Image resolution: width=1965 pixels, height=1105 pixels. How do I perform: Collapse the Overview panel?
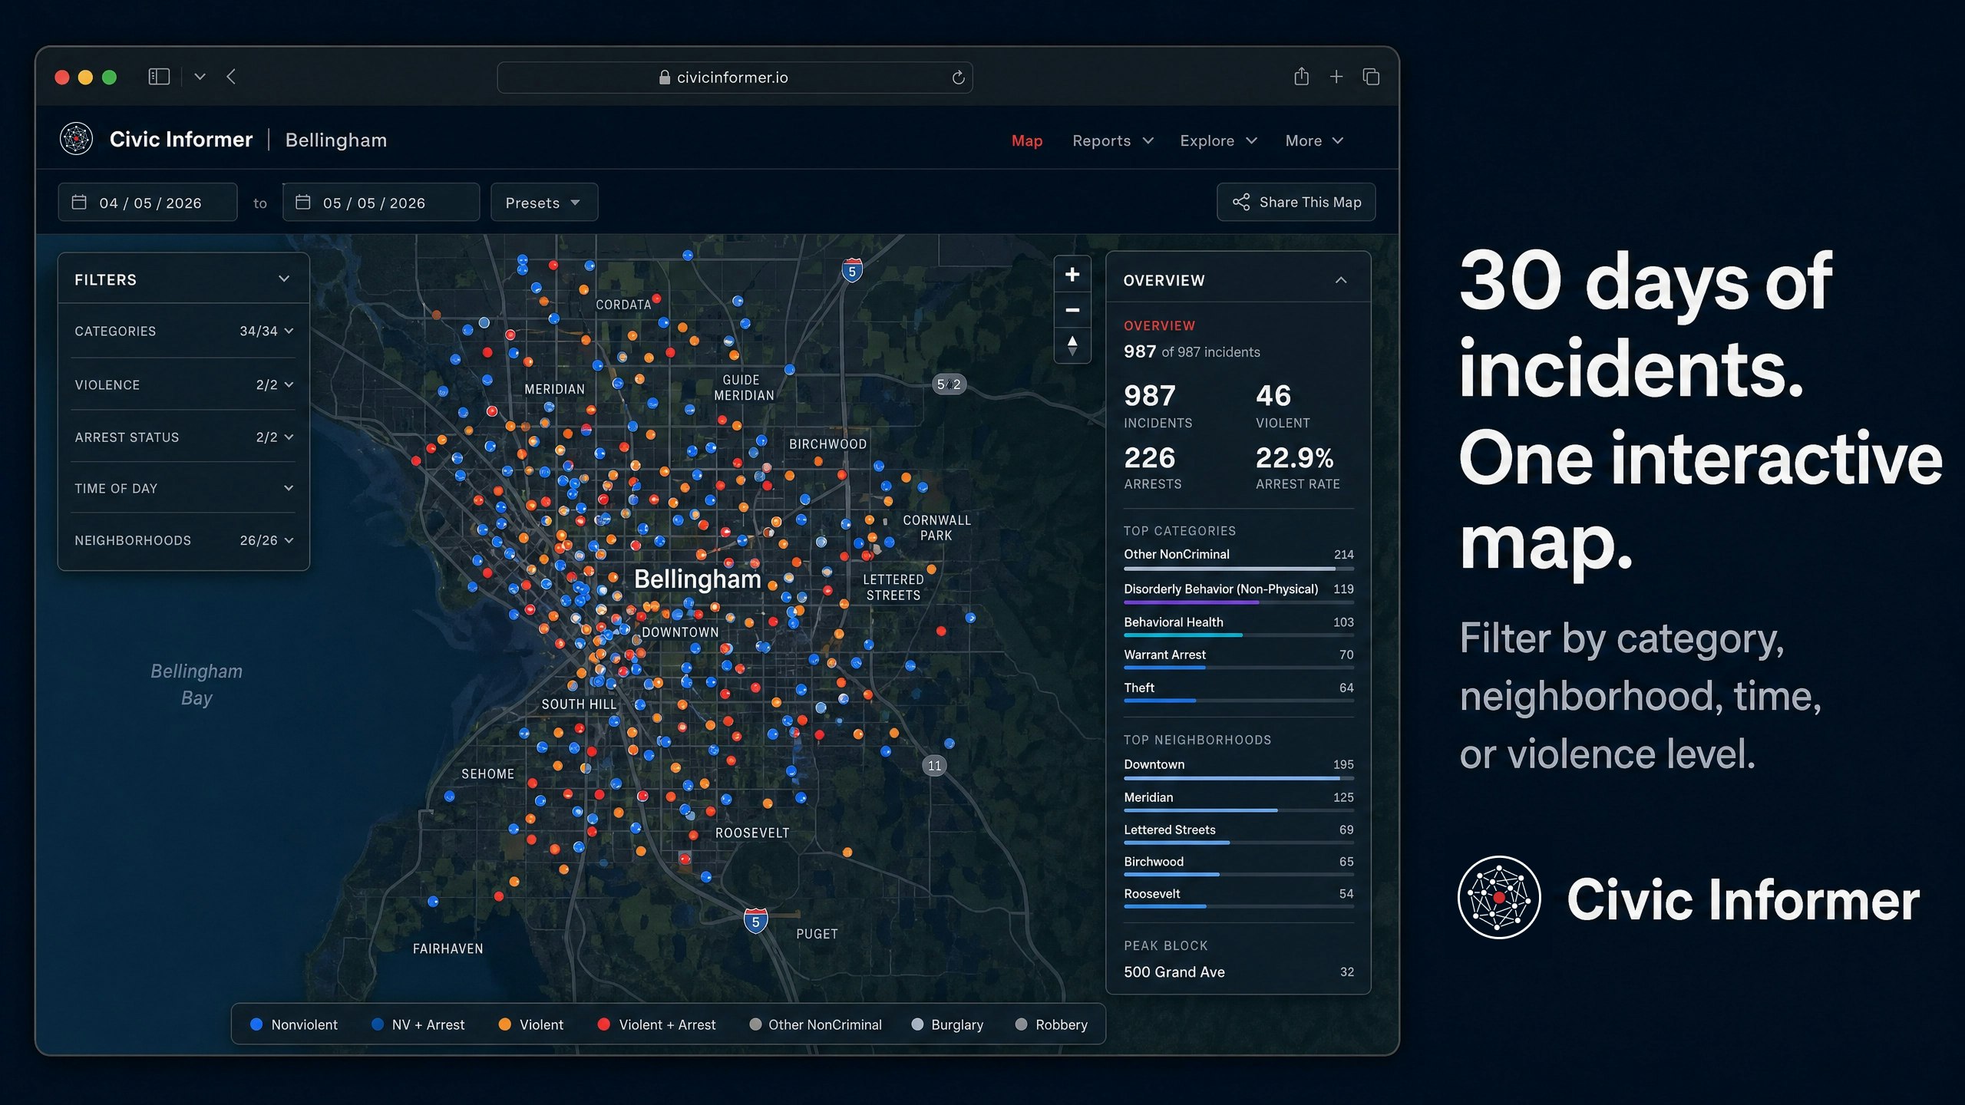coord(1341,280)
